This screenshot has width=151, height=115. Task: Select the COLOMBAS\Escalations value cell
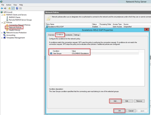coord(80,53)
